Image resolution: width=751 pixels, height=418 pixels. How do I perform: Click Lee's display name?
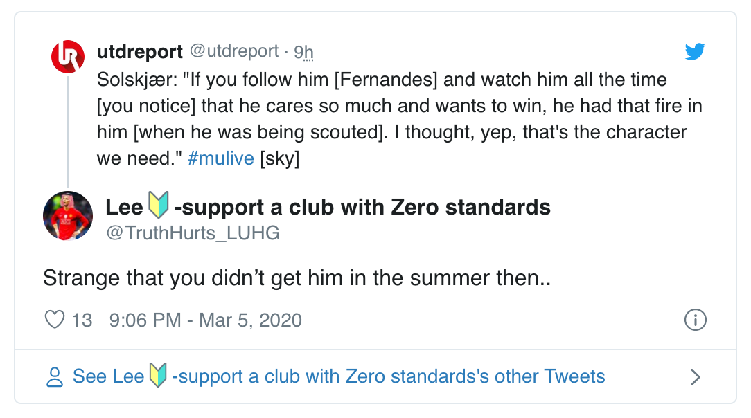tap(125, 206)
